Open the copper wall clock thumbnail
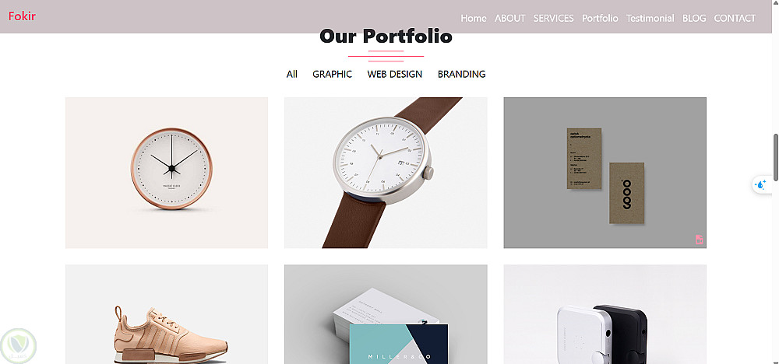The width and height of the screenshot is (779, 364). point(167,173)
